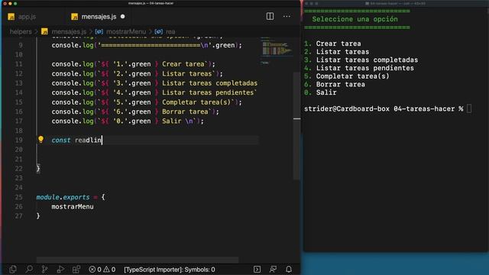Open the mostrarMenu breadcrumb symbol
Screen dimensions: 489x275
(x=126, y=32)
